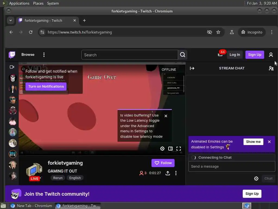Image resolution: width=278 pixels, height=209 pixels.
Task: Open the blue-haired sidebar channel avatar
Action: click(13, 132)
